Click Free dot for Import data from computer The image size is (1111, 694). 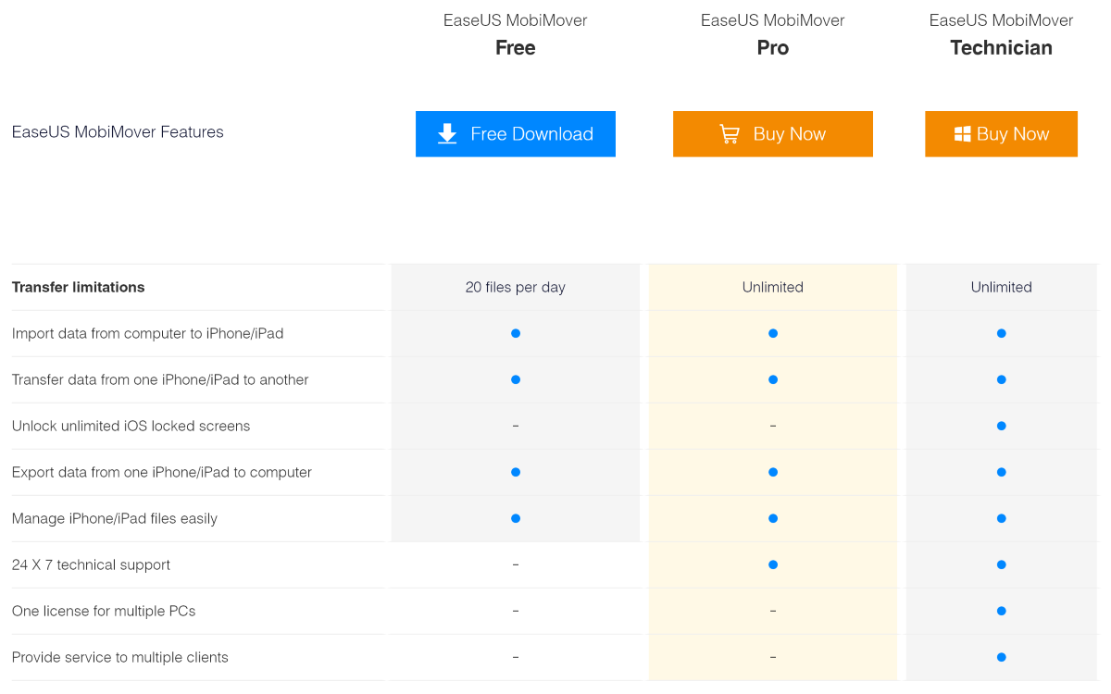point(515,333)
